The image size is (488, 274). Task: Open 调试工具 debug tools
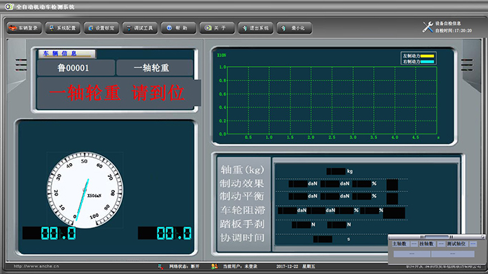pos(140,28)
